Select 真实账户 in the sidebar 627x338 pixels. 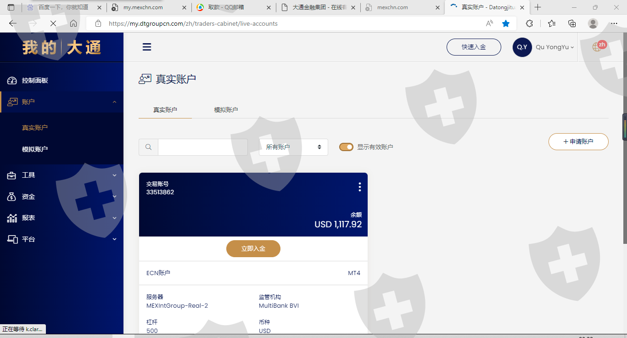click(x=35, y=128)
